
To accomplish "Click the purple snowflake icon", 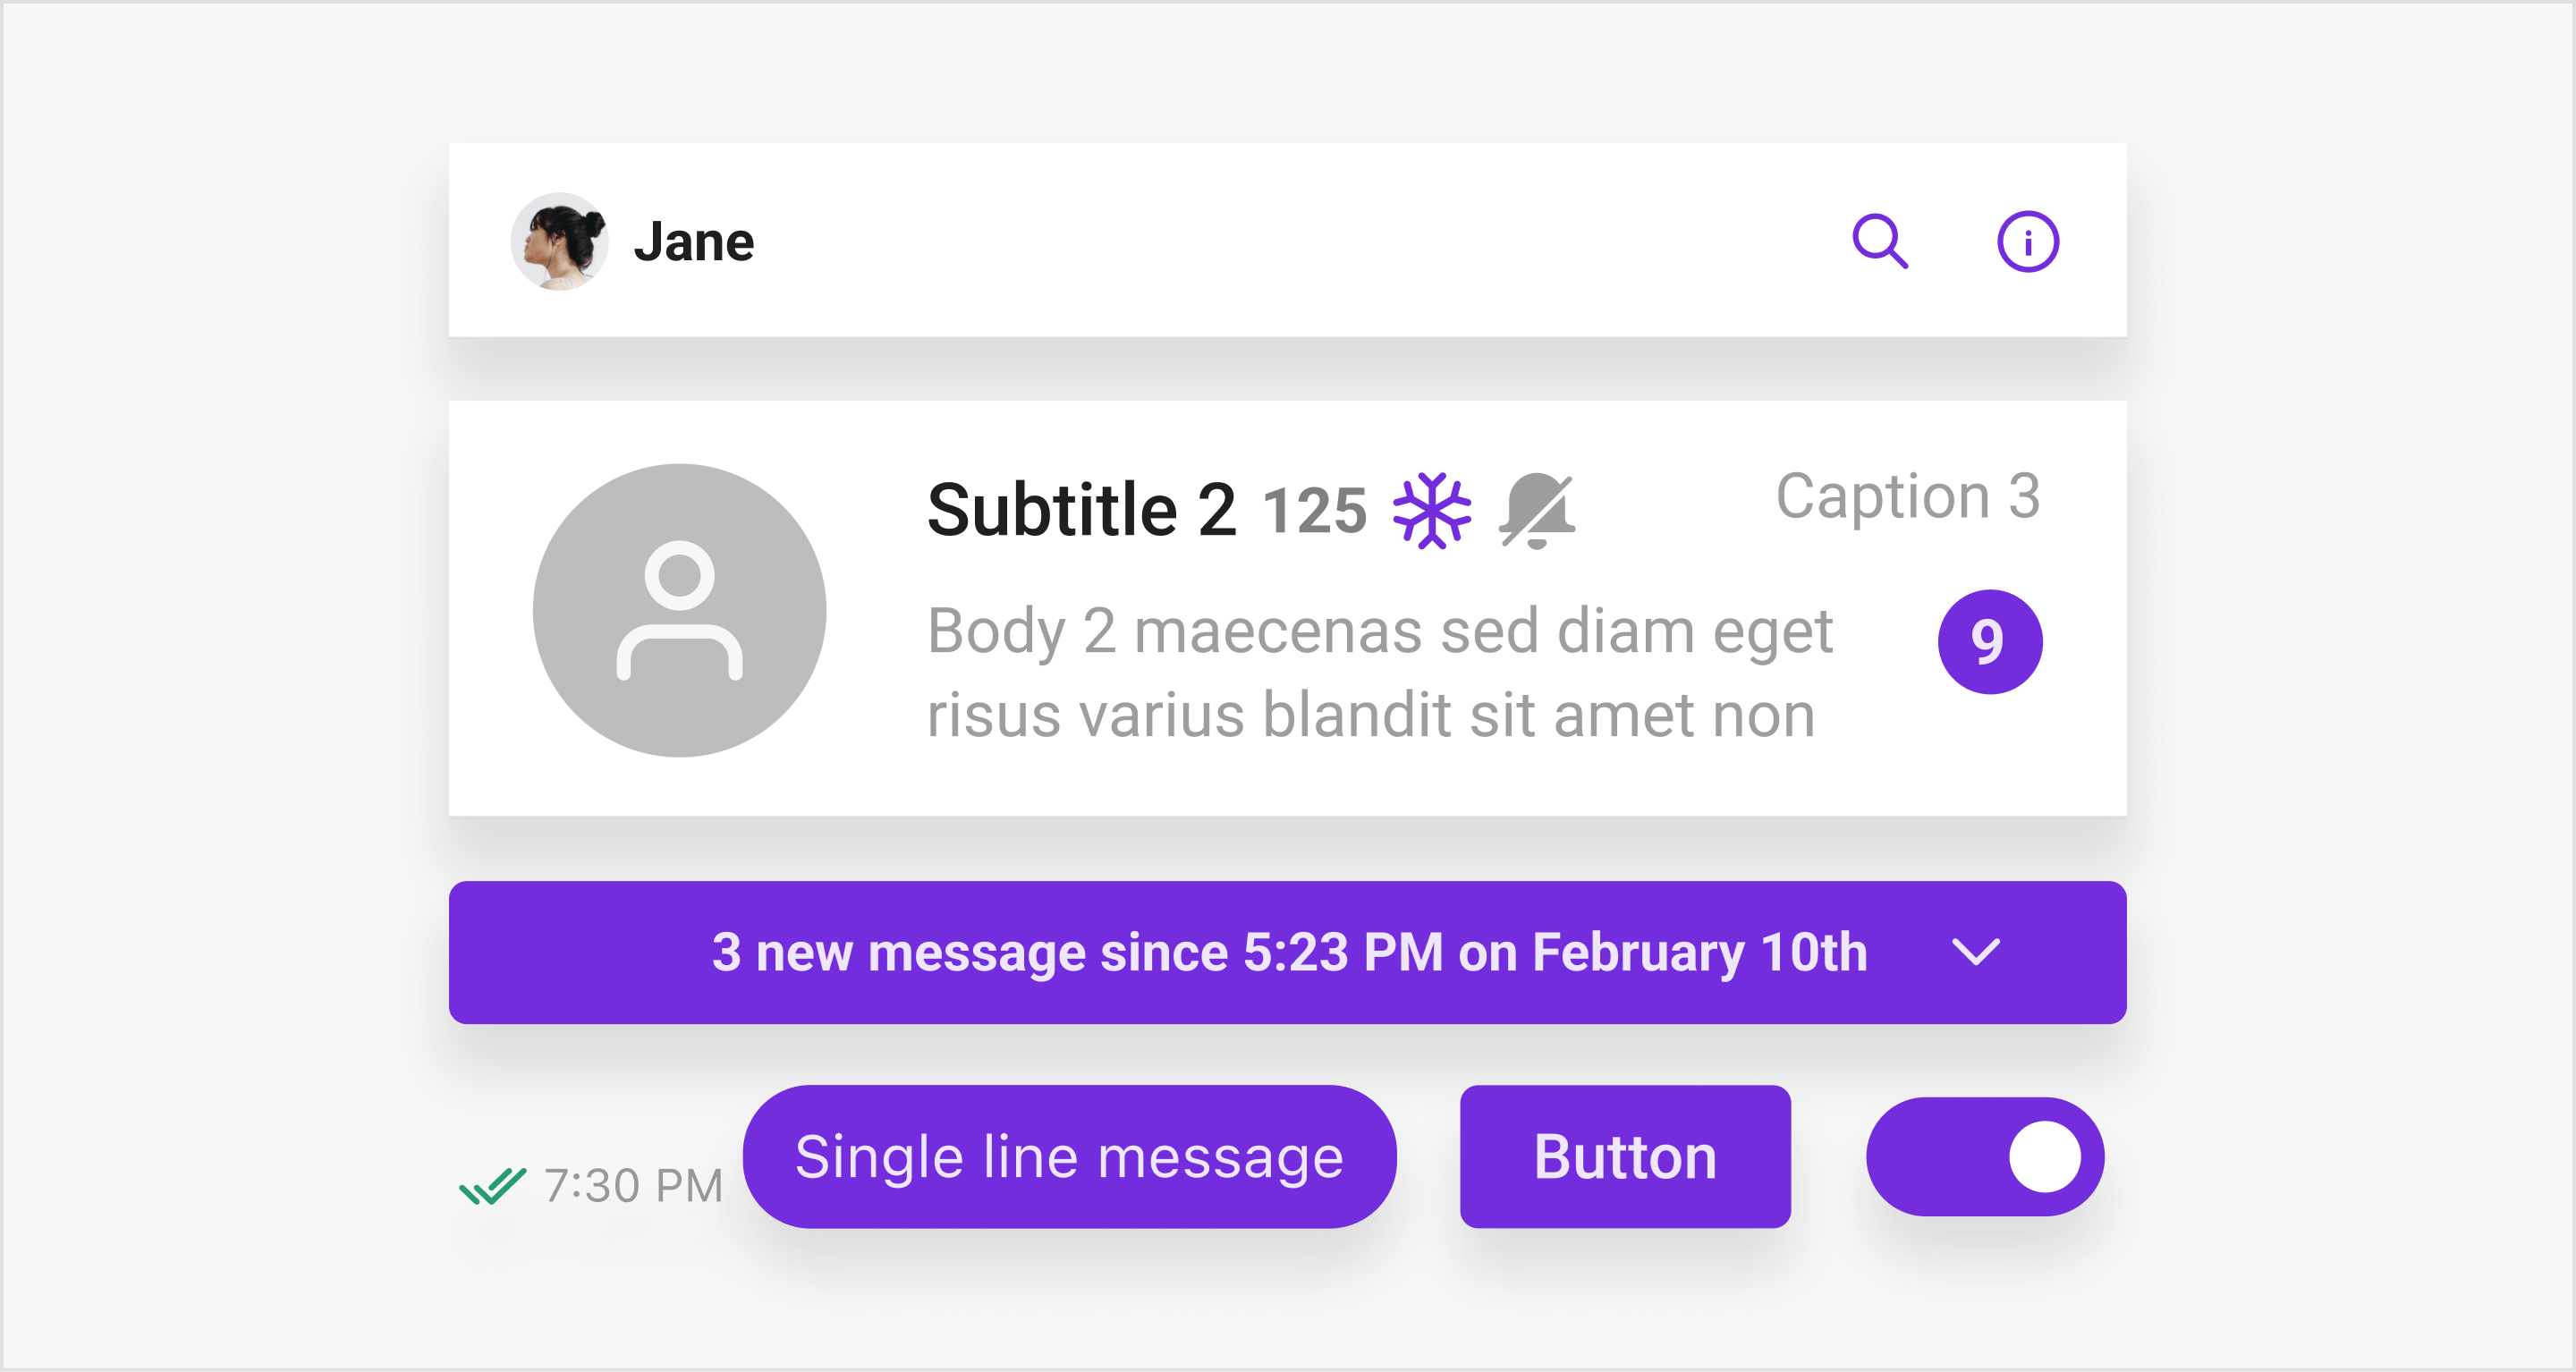I will tap(1432, 510).
